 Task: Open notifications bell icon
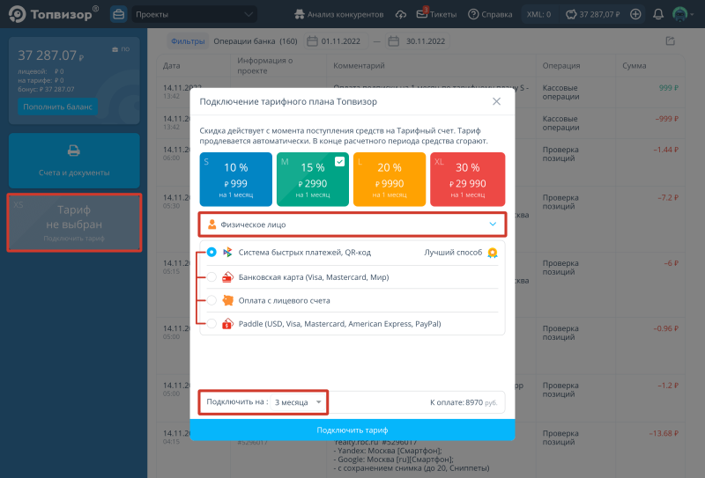(x=658, y=14)
